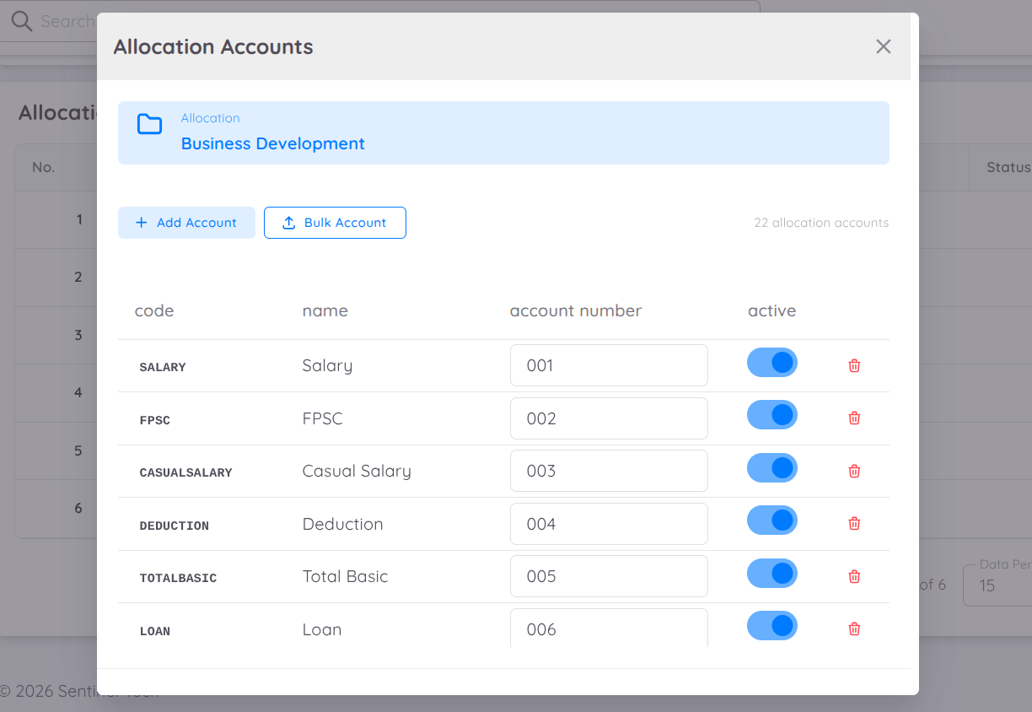Delete the Deduction account row
The width and height of the screenshot is (1032, 712).
854,523
